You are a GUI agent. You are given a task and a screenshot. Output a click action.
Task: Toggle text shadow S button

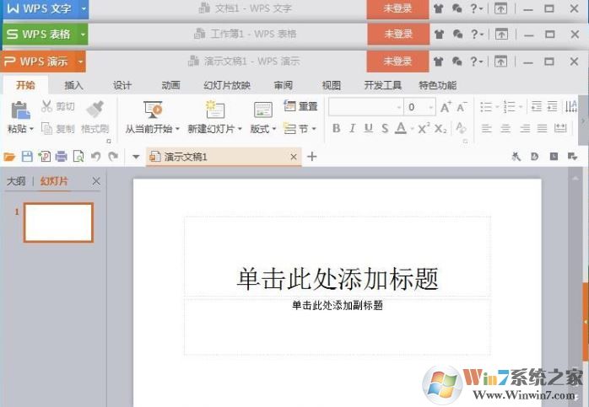tap(385, 128)
